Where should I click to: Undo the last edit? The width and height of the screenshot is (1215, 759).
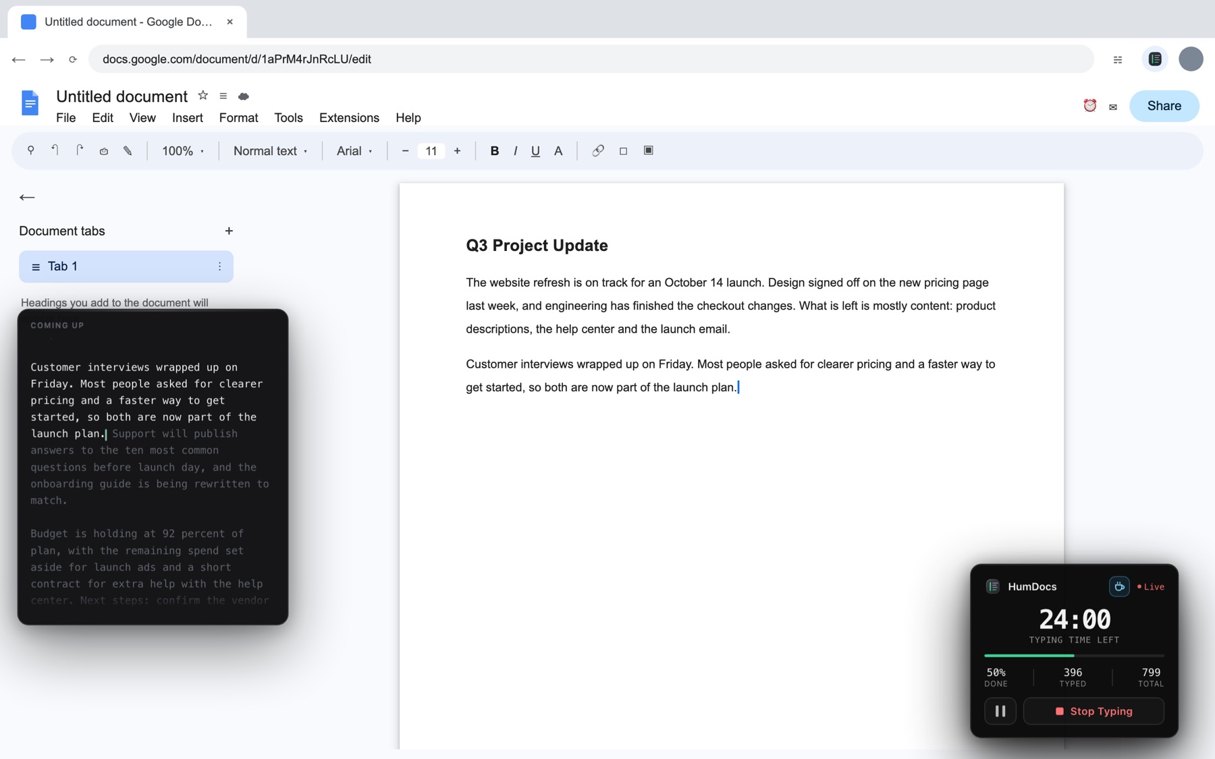point(55,150)
